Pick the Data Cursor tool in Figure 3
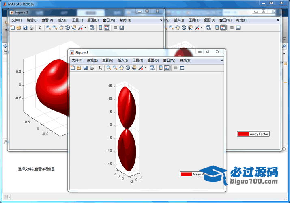 (x=134, y=68)
